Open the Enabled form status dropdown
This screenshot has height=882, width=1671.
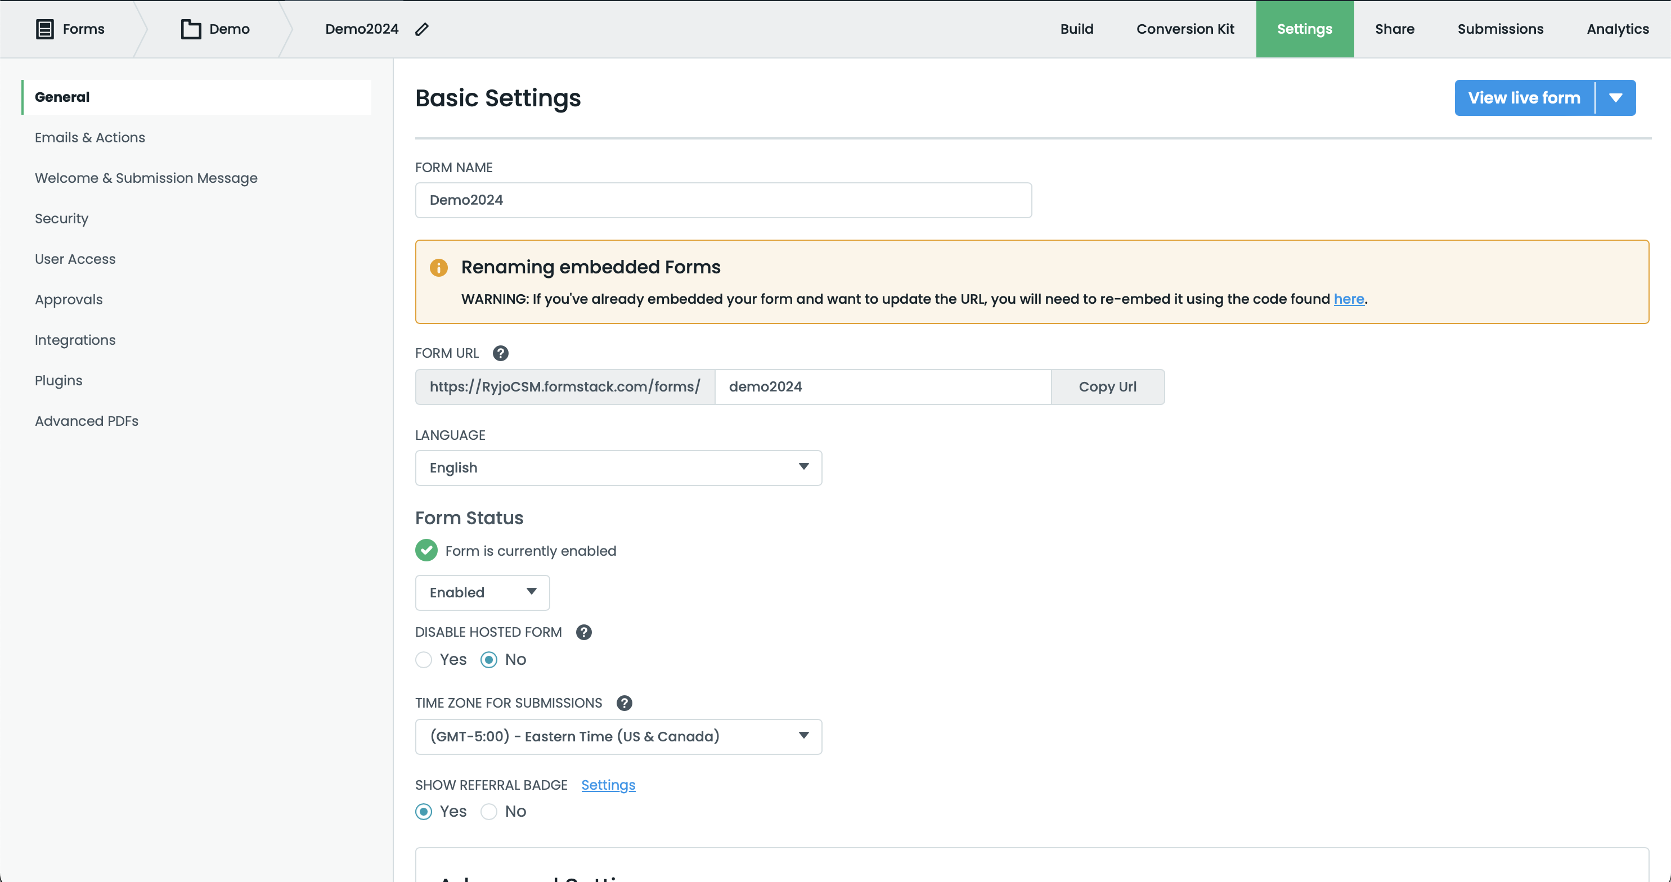pyautogui.click(x=482, y=592)
